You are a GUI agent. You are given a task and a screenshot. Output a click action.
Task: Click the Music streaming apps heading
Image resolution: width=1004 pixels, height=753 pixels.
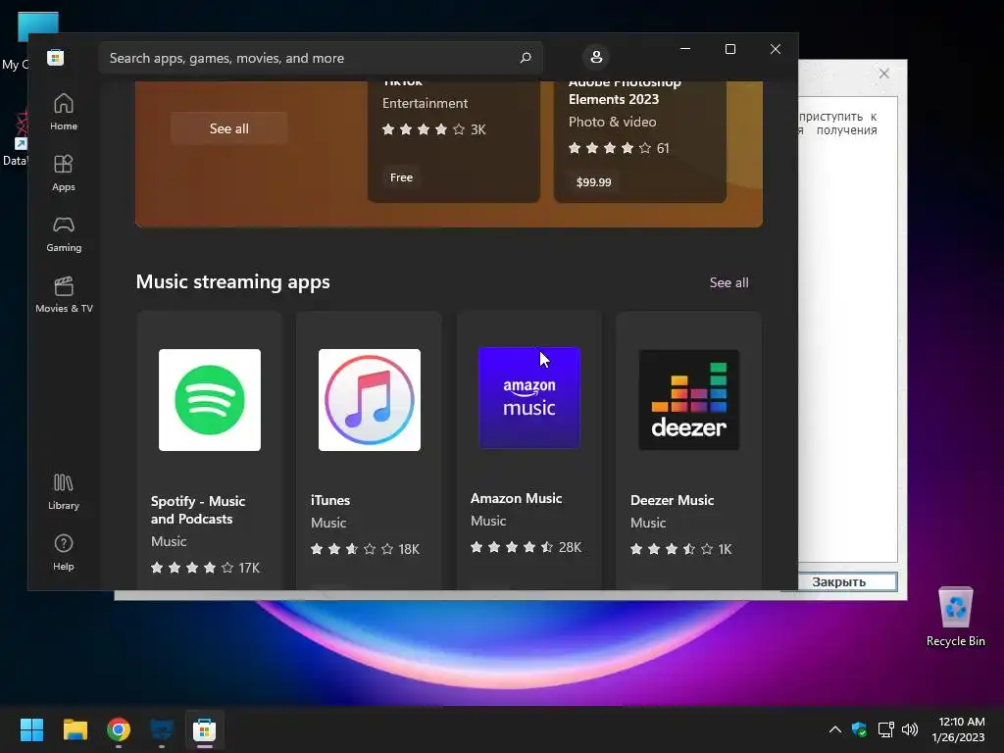(233, 281)
